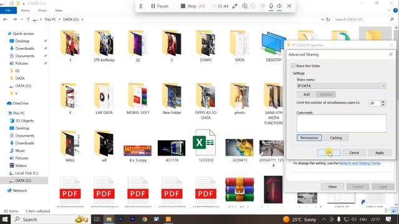Screen dimensions: 399x224
Task: Click Close in IP DATA Properties window
Action: [x=332, y=187]
